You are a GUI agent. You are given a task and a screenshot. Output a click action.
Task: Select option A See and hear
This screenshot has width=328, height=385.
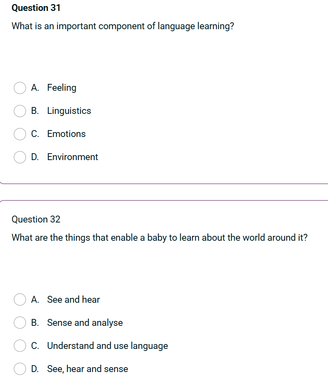(x=19, y=300)
